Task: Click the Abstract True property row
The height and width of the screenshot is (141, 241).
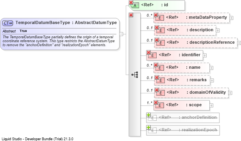Action: tap(59, 31)
